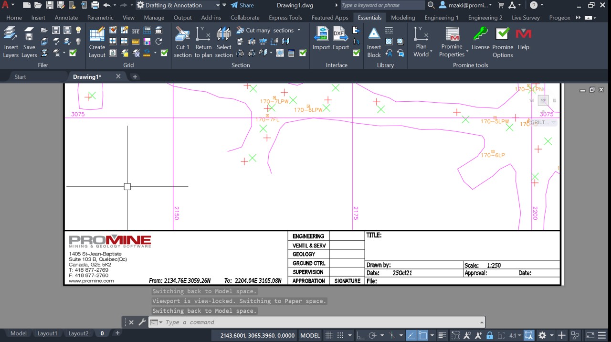Toggle the drawing grid display in status bar
Screen dimensions: 611x342
coord(328,335)
